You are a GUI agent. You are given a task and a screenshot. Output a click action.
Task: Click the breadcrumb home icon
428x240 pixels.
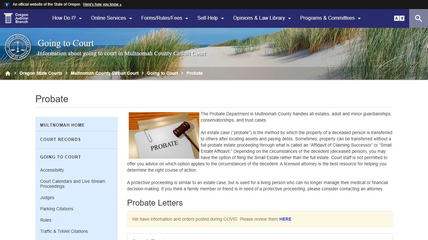[8, 73]
